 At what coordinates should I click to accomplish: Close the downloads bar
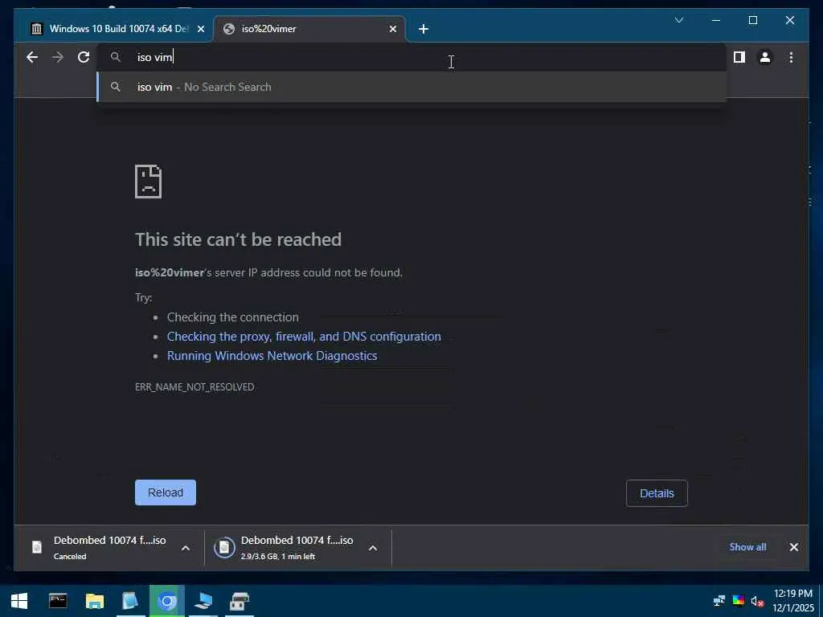tap(793, 546)
